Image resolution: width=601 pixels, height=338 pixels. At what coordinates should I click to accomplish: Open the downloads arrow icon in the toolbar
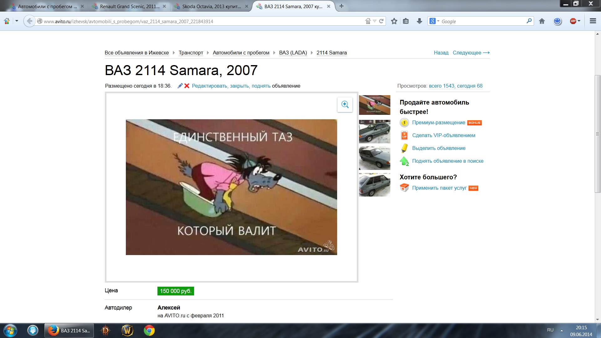(419, 21)
